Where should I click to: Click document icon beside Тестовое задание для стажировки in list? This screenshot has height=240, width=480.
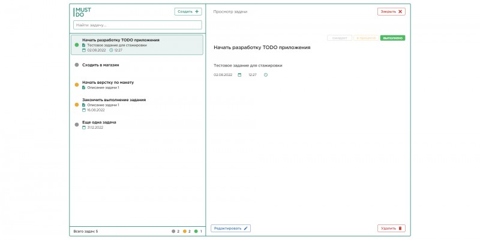coord(84,45)
